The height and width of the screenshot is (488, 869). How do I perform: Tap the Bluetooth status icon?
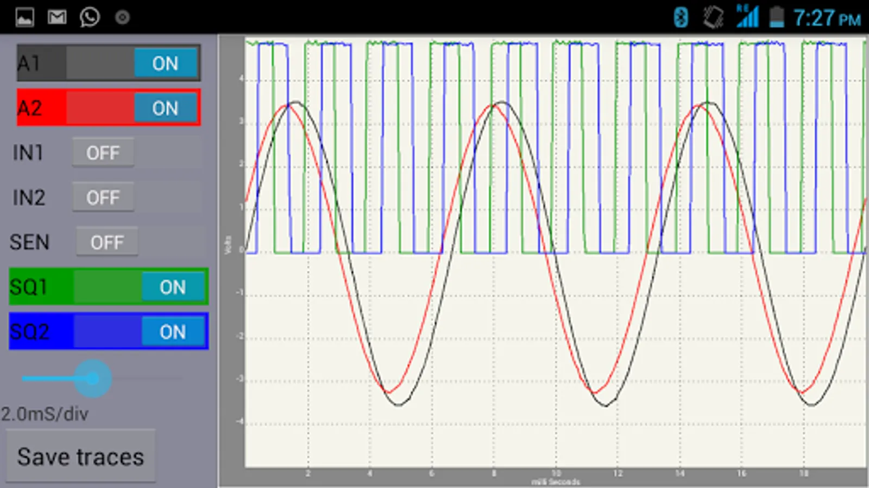click(681, 17)
